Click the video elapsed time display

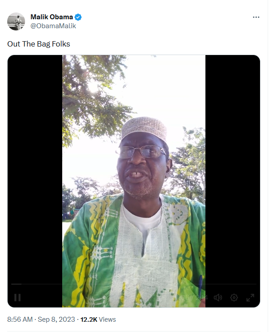pyautogui.click(x=194, y=298)
